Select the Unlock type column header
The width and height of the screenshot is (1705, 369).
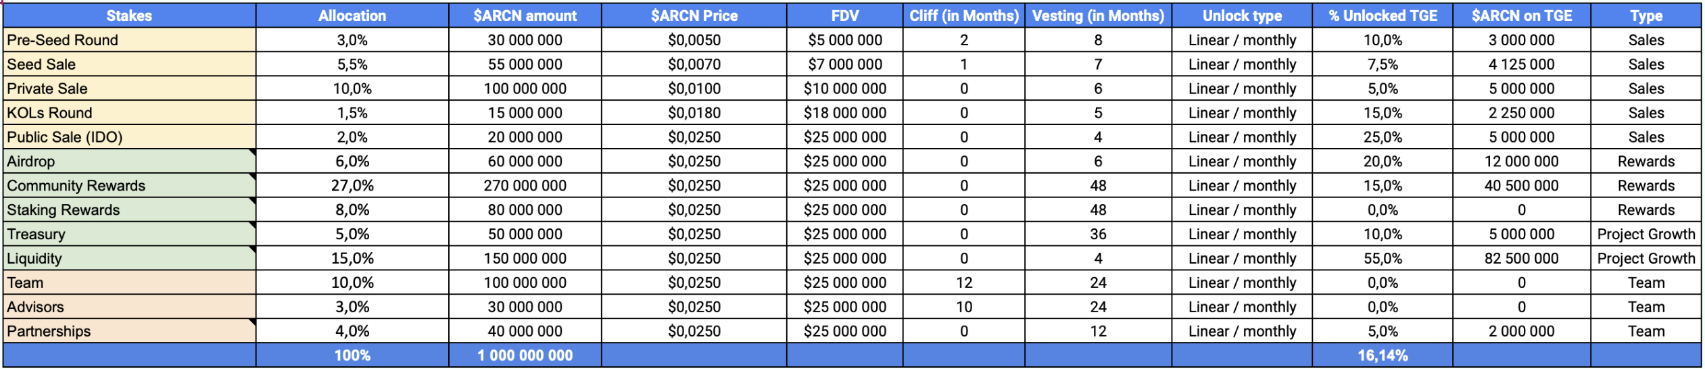pos(1242,16)
